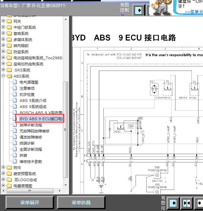Open the 电气原理图 document
Image resolution: width=203 pixels, height=211 pixels.
[29, 82]
